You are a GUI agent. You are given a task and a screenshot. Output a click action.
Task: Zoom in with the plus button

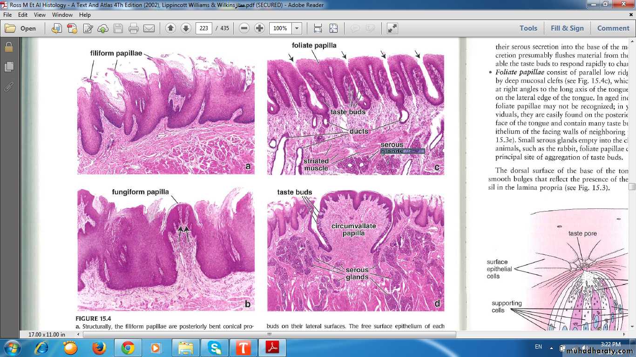pyautogui.click(x=259, y=28)
